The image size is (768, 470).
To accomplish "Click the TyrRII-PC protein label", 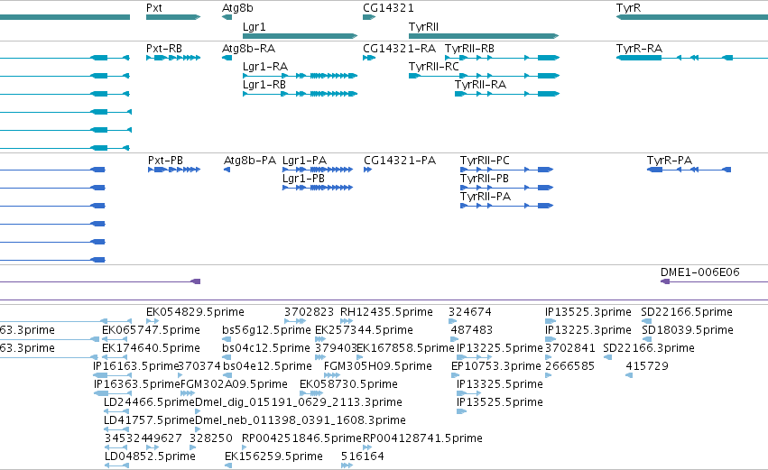I will coord(485,161).
